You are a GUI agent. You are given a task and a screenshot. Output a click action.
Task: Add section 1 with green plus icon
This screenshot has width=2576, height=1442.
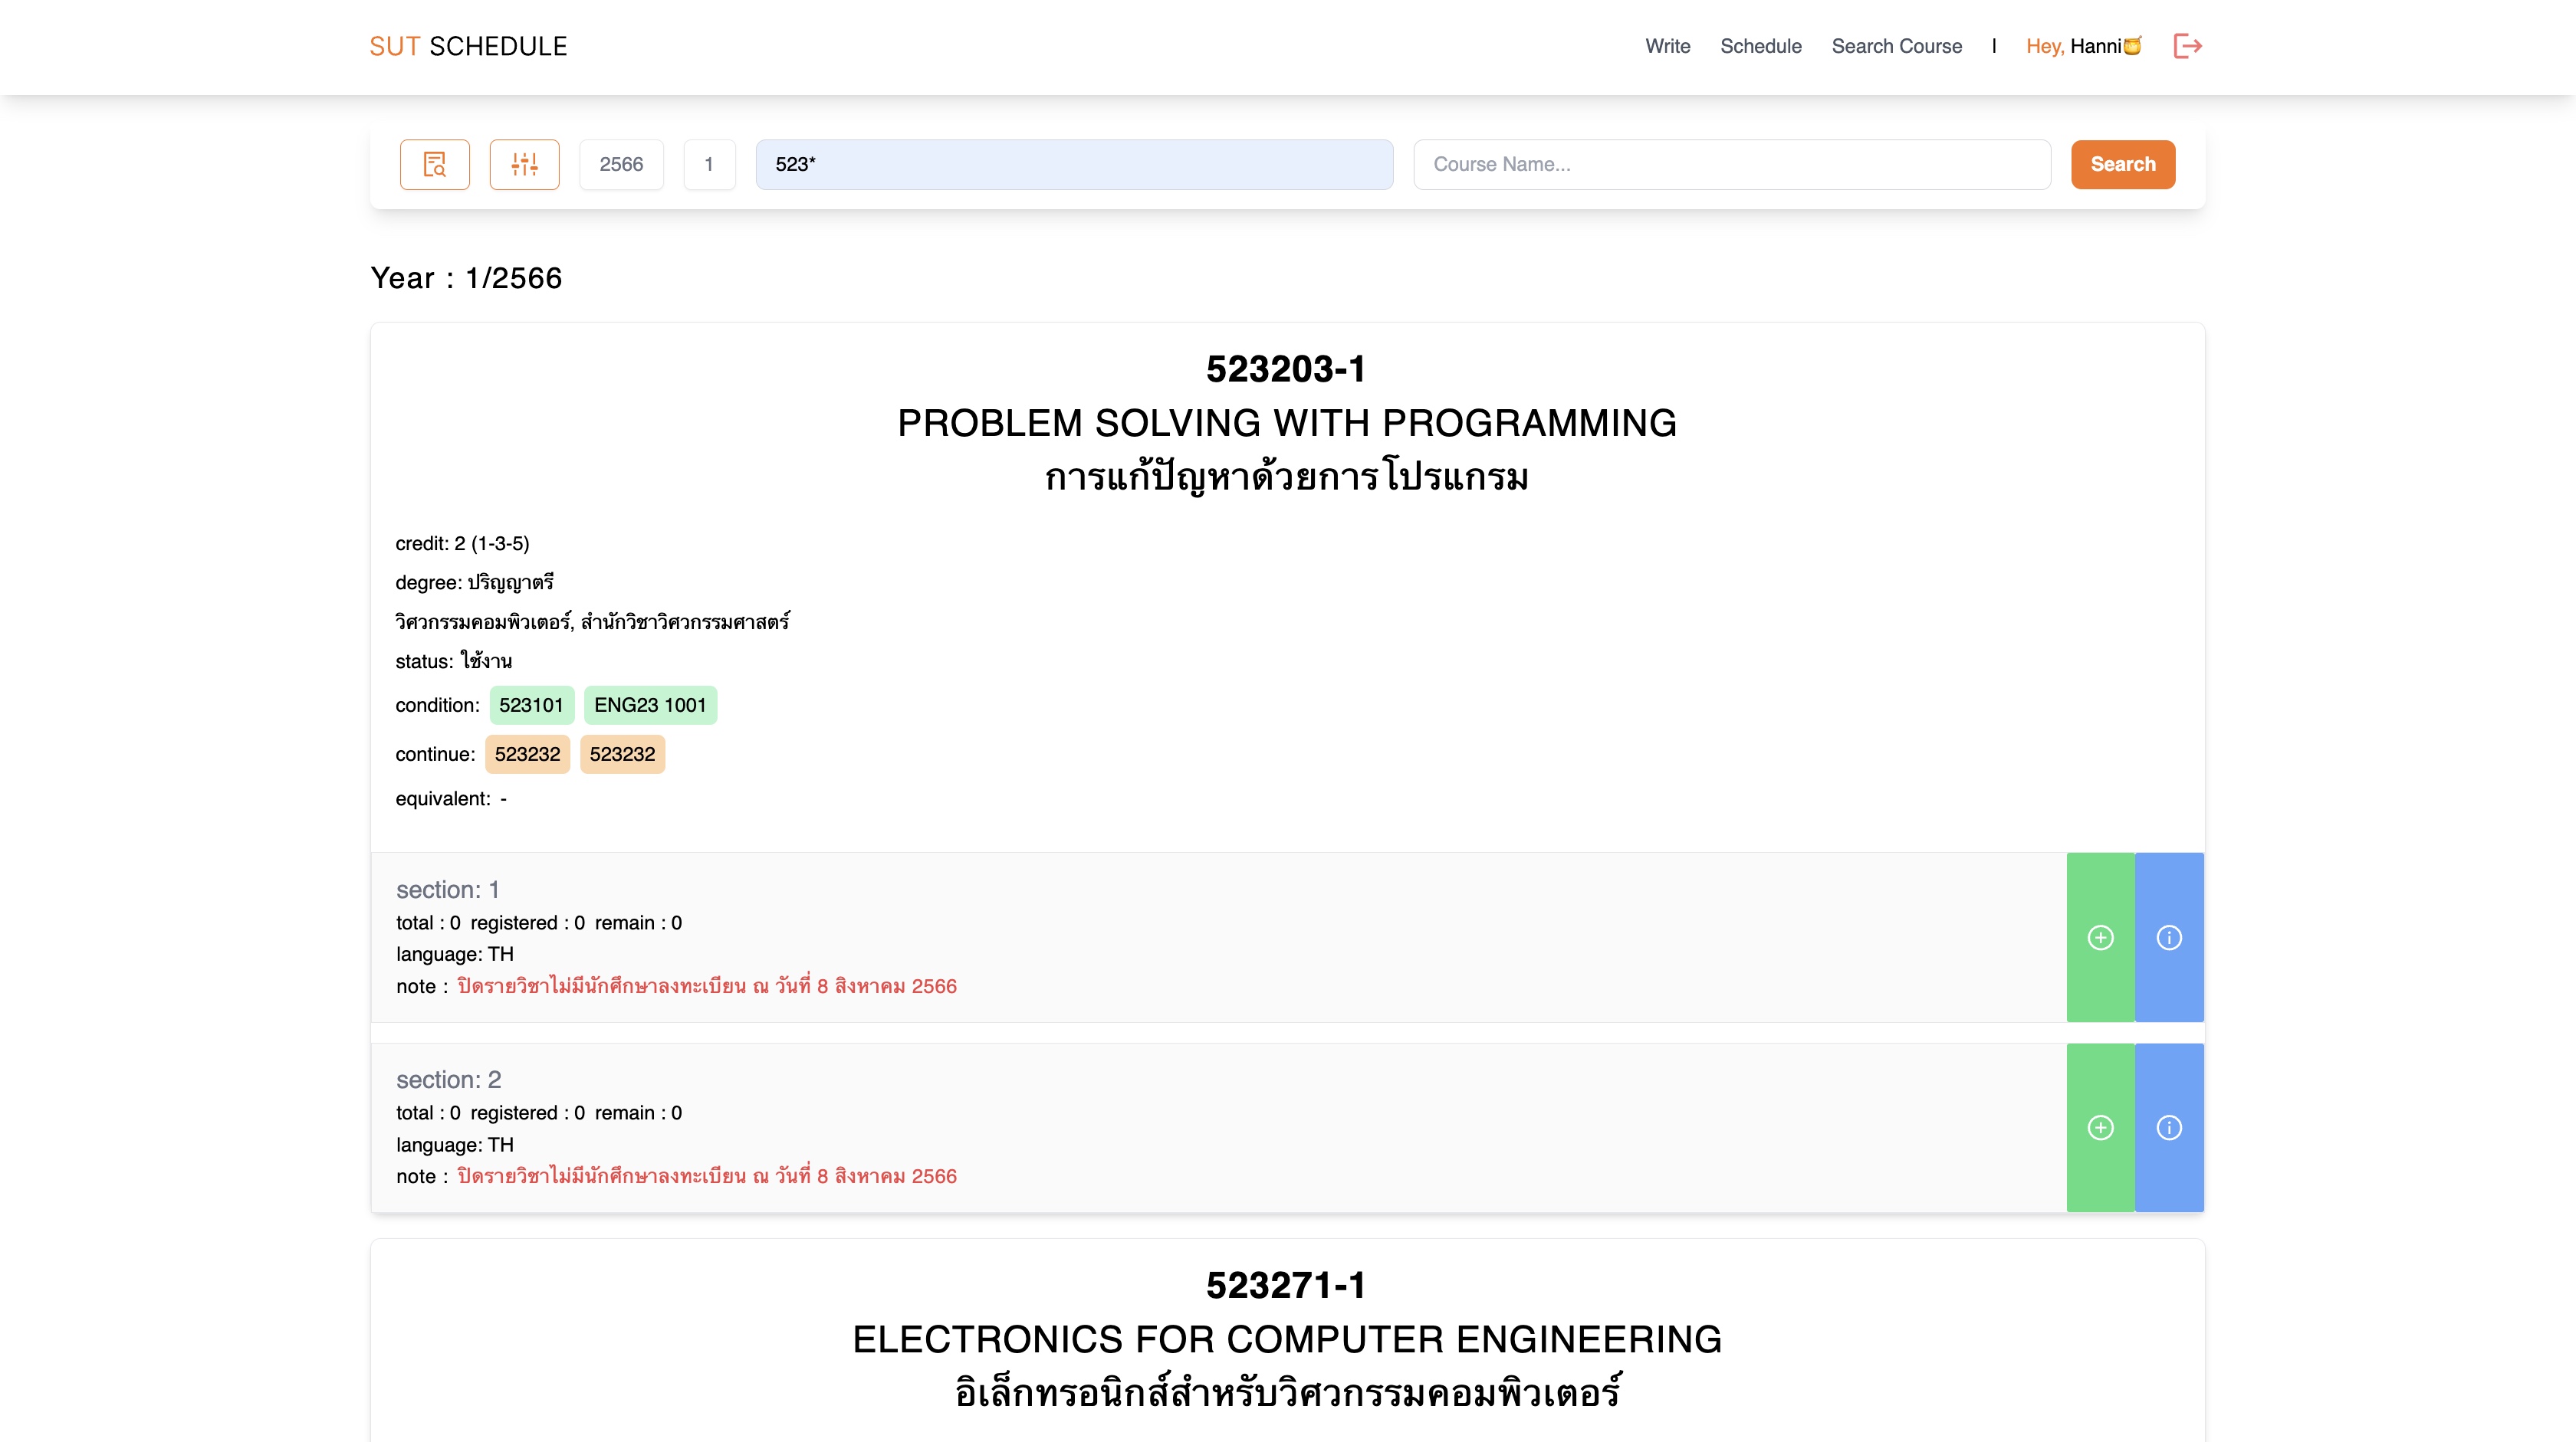tap(2100, 937)
